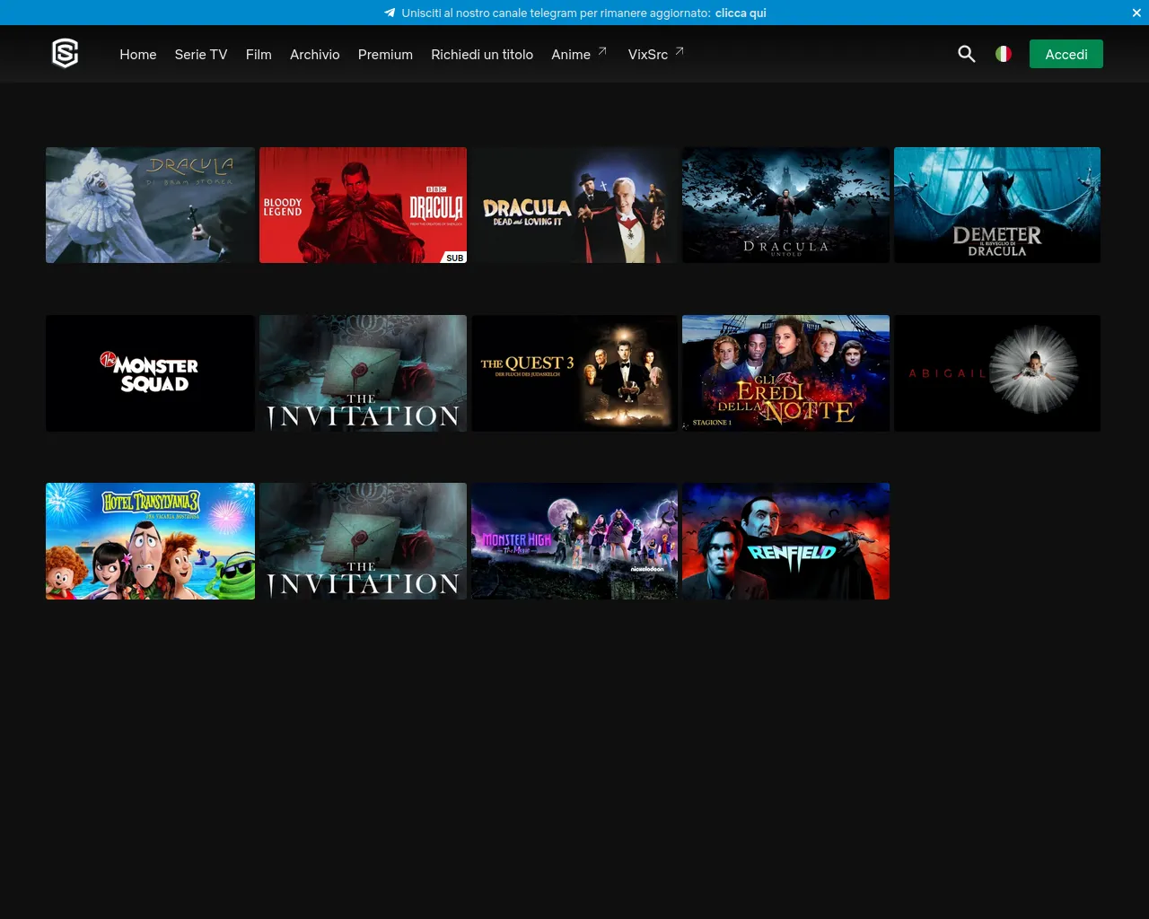Open the Archivio menu item
This screenshot has height=919, width=1149.
[314, 55]
